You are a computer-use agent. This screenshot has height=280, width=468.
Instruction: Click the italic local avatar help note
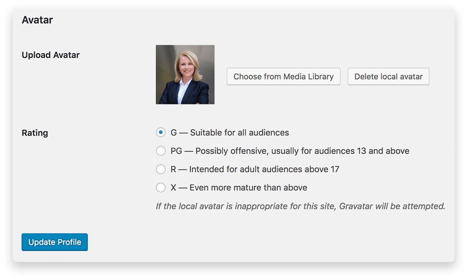point(300,206)
